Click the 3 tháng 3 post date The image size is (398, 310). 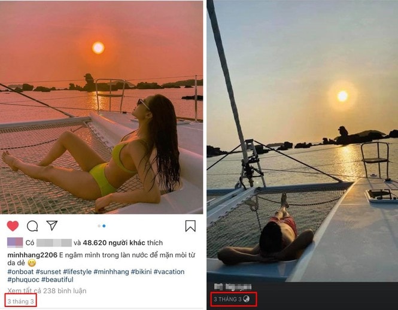[x=20, y=301]
